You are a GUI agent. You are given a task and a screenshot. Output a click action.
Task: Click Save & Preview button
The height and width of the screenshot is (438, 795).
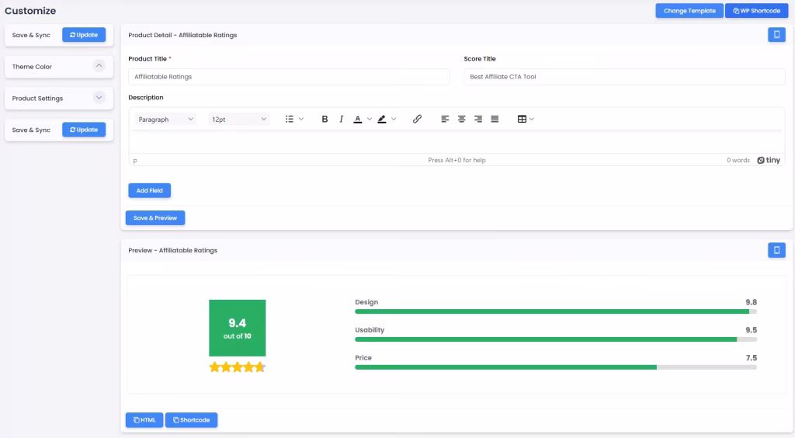pyautogui.click(x=155, y=218)
